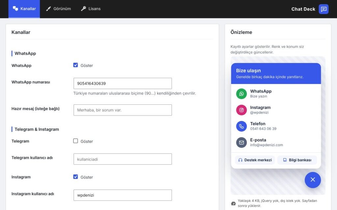337x210 pixels.
Task: Click the 'Bize ulaşın' widget header
Action: [276, 73]
